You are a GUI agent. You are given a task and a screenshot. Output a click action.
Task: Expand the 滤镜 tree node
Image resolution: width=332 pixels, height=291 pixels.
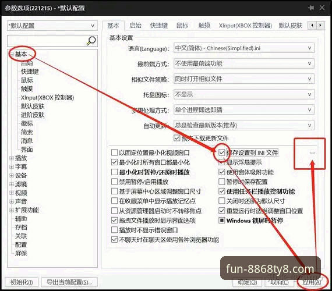click(12, 184)
